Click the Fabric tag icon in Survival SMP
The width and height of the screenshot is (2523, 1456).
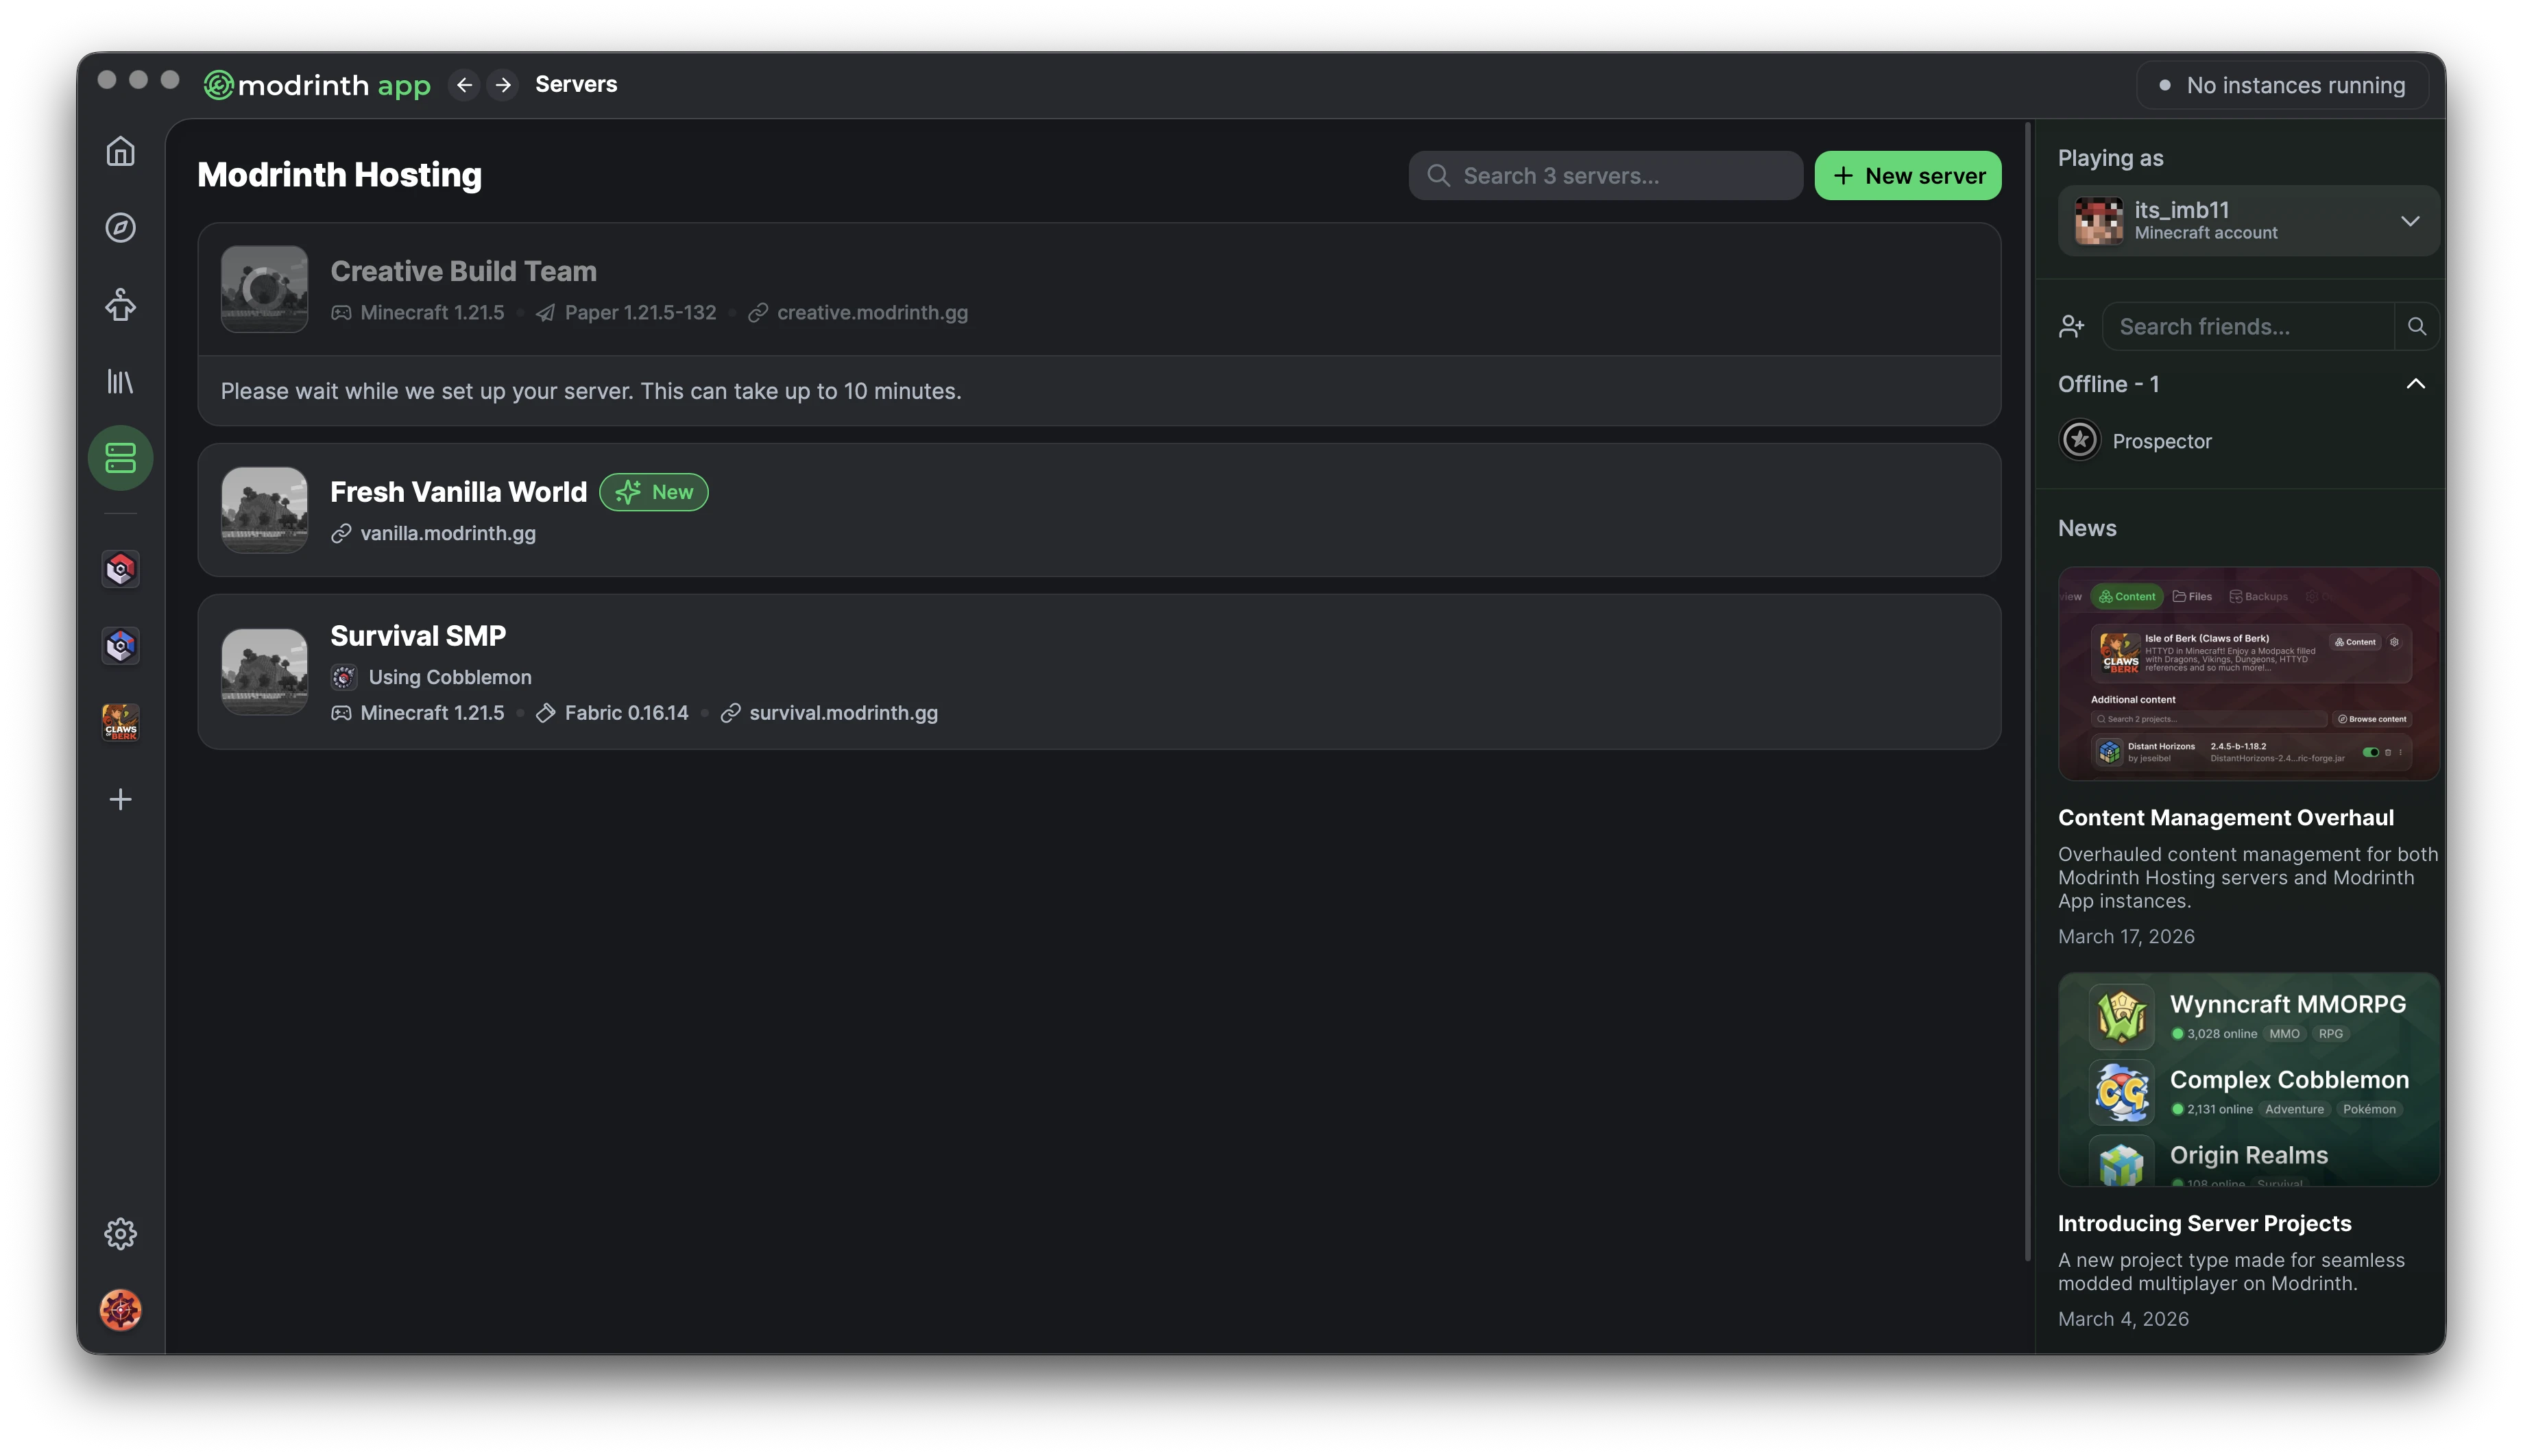coord(545,713)
